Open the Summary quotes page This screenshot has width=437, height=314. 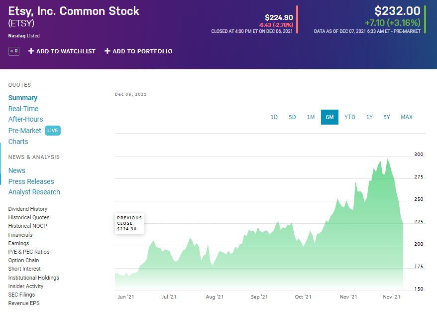click(x=23, y=98)
